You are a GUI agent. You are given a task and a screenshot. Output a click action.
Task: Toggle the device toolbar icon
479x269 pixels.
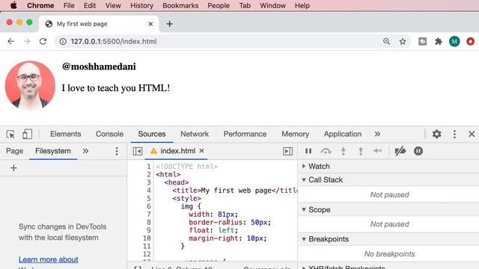pyautogui.click(x=27, y=134)
